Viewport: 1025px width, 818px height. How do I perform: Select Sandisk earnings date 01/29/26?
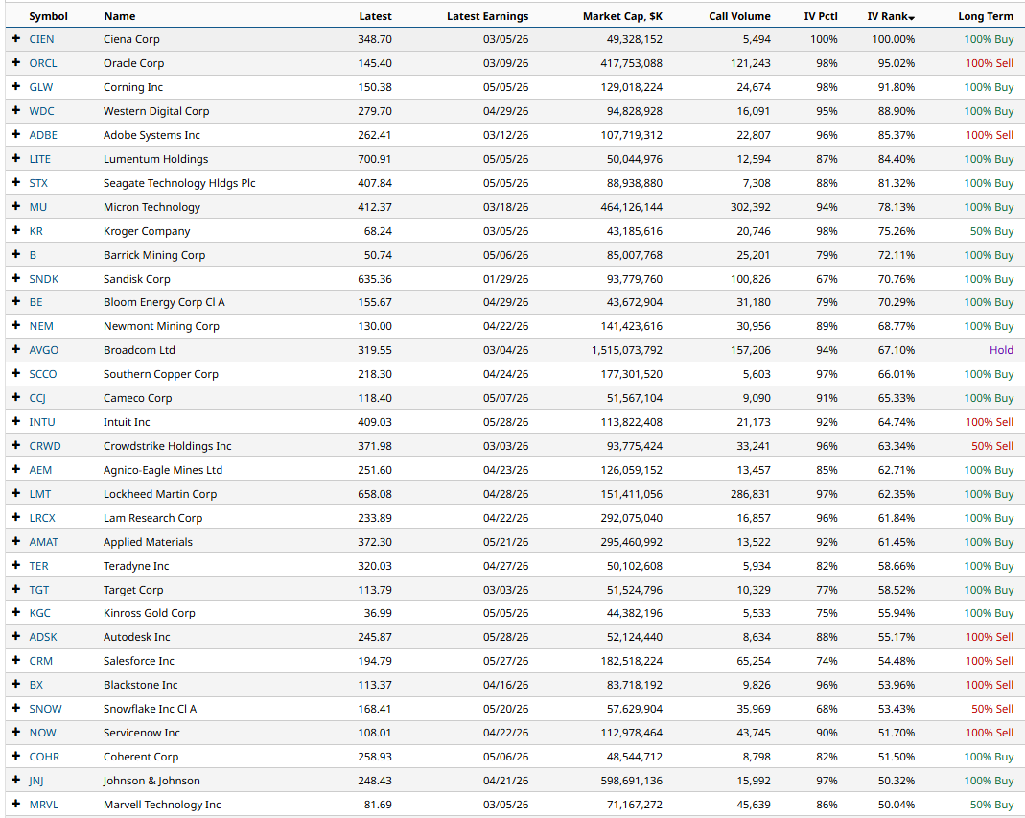tap(506, 279)
